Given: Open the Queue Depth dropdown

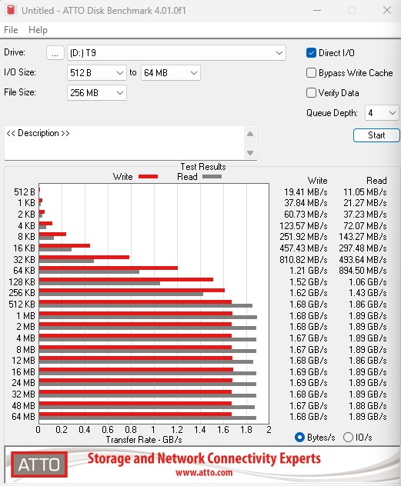Looking at the screenshot, I should pyautogui.click(x=382, y=113).
